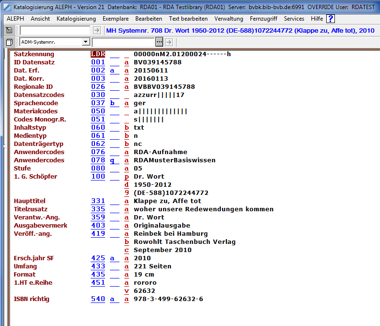The width and height of the screenshot is (380, 326).
Task: Click the copy icon beside ADM-Systemnr. dropdown
Action: (x=9, y=42)
